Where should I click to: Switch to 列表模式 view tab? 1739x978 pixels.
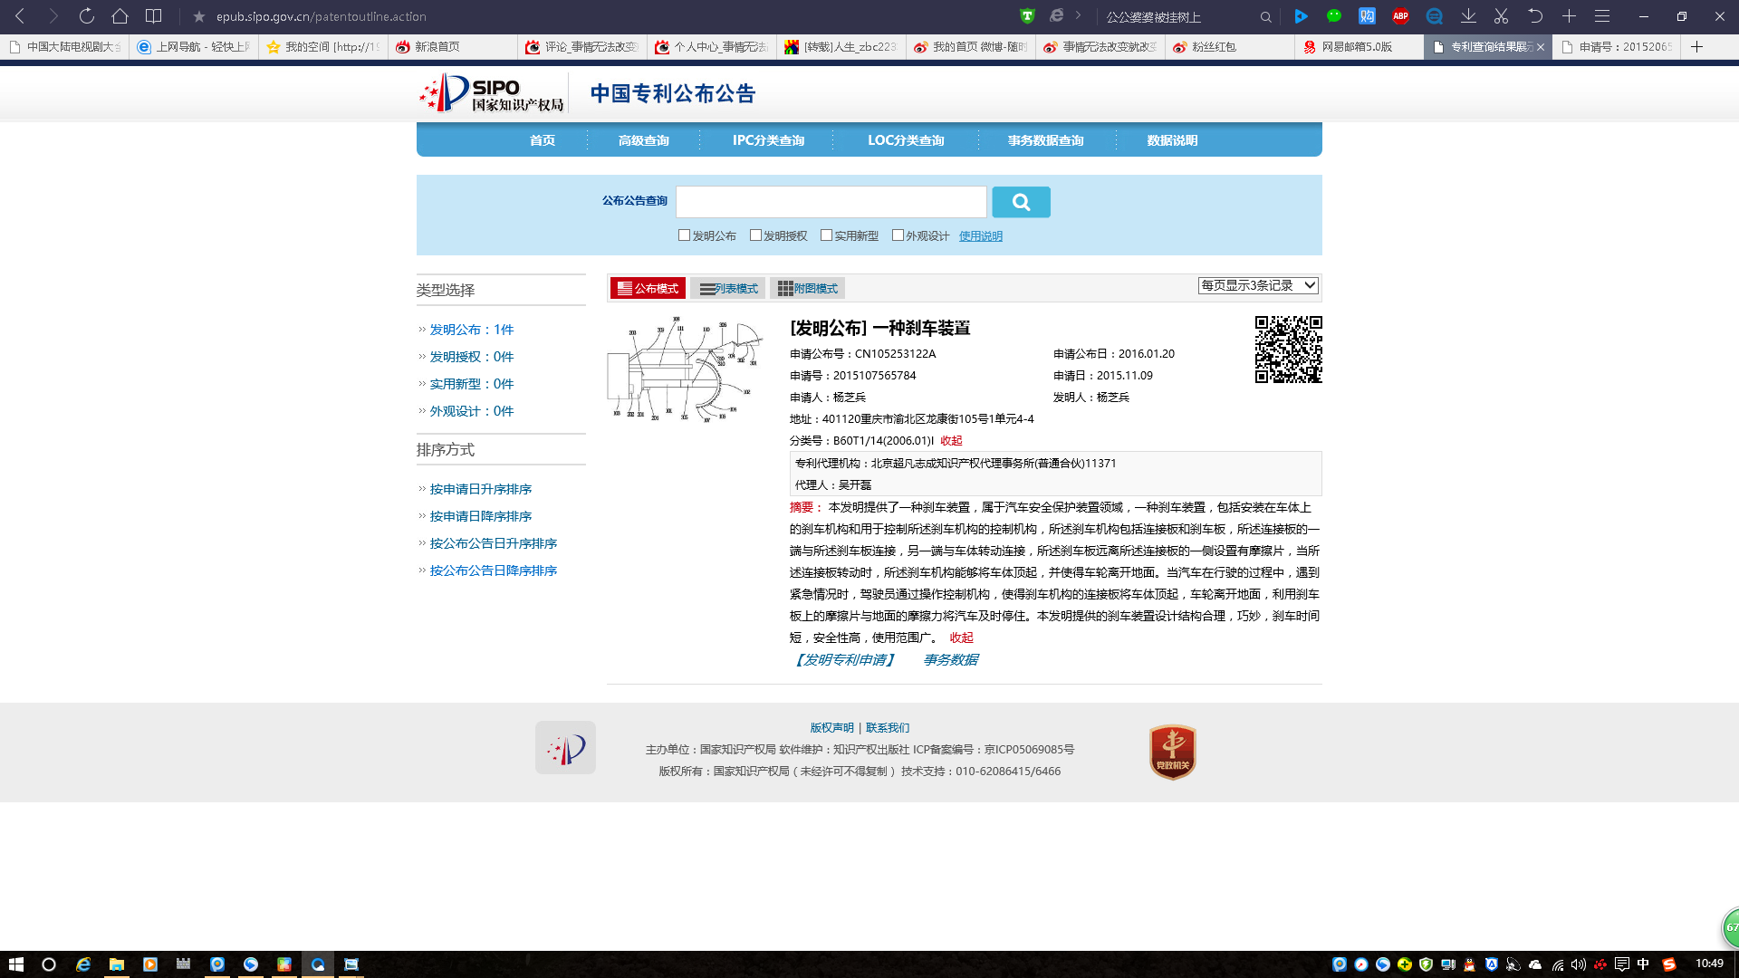click(728, 289)
